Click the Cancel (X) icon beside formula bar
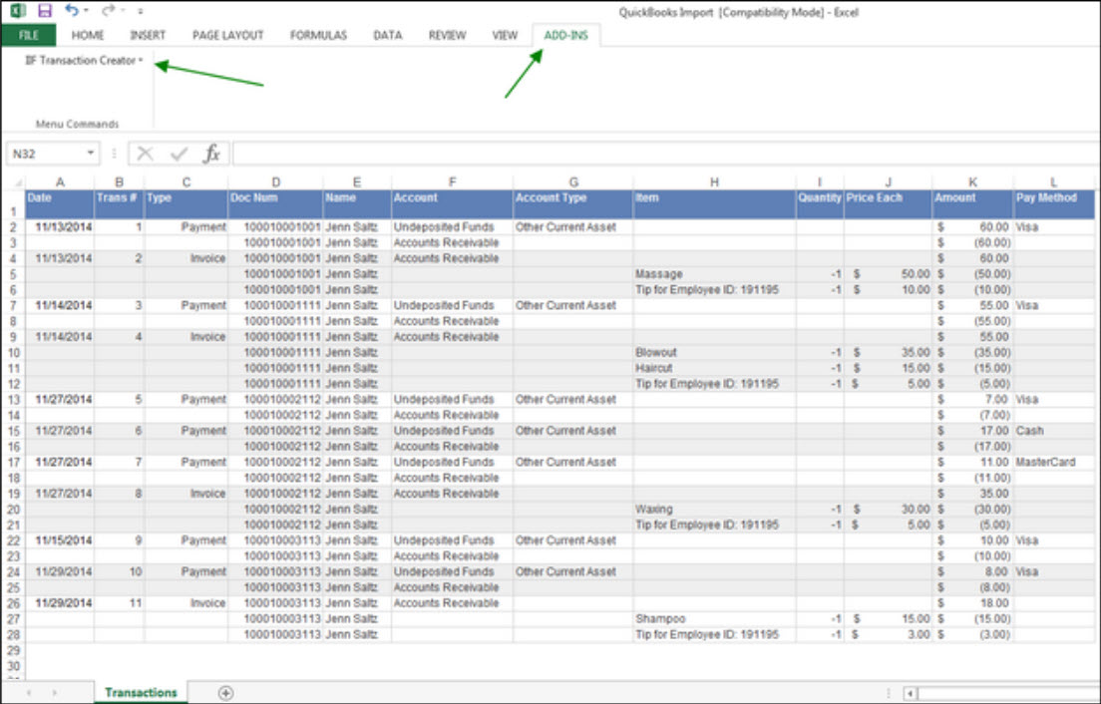1101x704 pixels. pyautogui.click(x=145, y=153)
